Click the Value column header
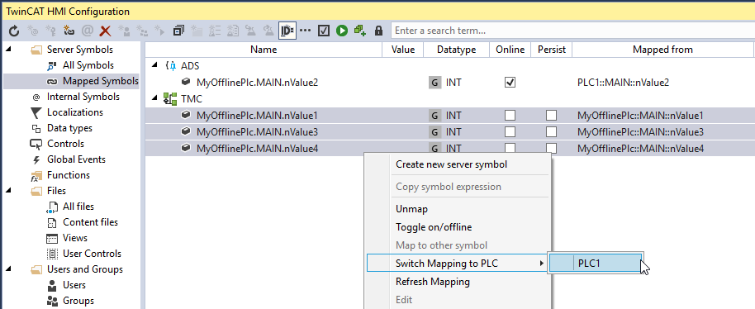This screenshot has width=755, height=309. pyautogui.click(x=403, y=50)
